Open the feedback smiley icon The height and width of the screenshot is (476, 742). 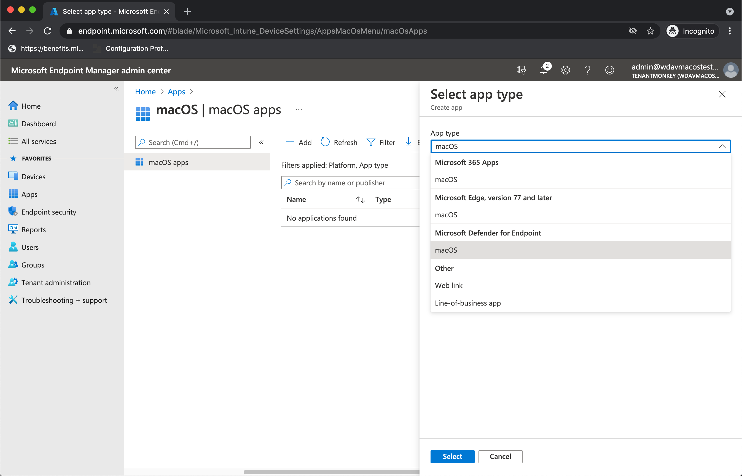[609, 70]
